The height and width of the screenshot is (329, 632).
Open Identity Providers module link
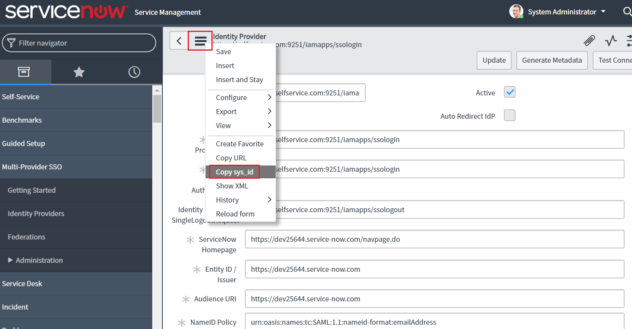tap(76, 213)
